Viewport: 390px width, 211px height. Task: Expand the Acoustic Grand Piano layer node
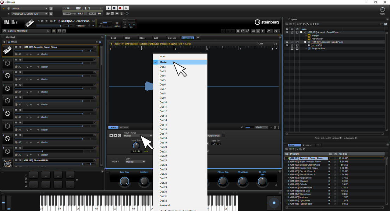click(305, 42)
